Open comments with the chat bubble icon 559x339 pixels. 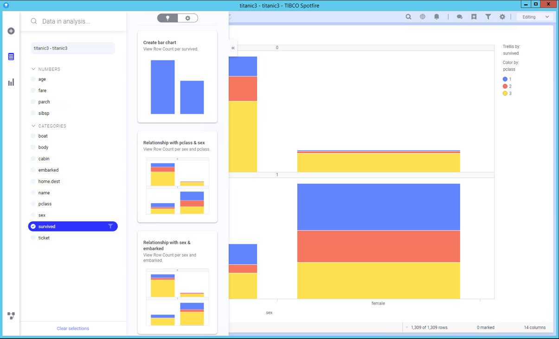click(x=459, y=16)
